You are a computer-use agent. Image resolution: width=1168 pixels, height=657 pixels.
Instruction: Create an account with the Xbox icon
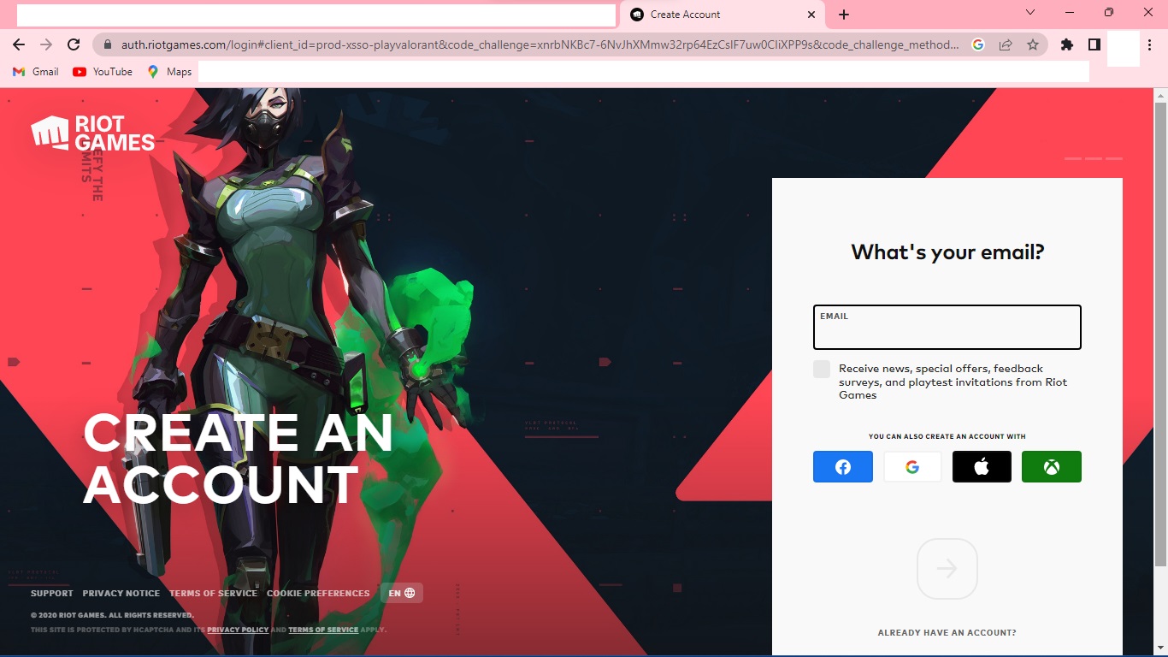pos(1051,466)
